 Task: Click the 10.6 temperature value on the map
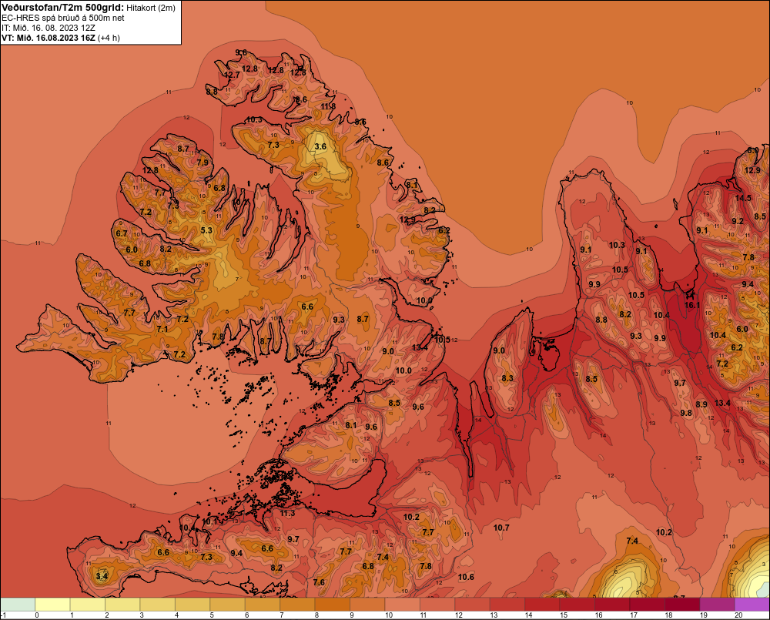tap(466, 577)
